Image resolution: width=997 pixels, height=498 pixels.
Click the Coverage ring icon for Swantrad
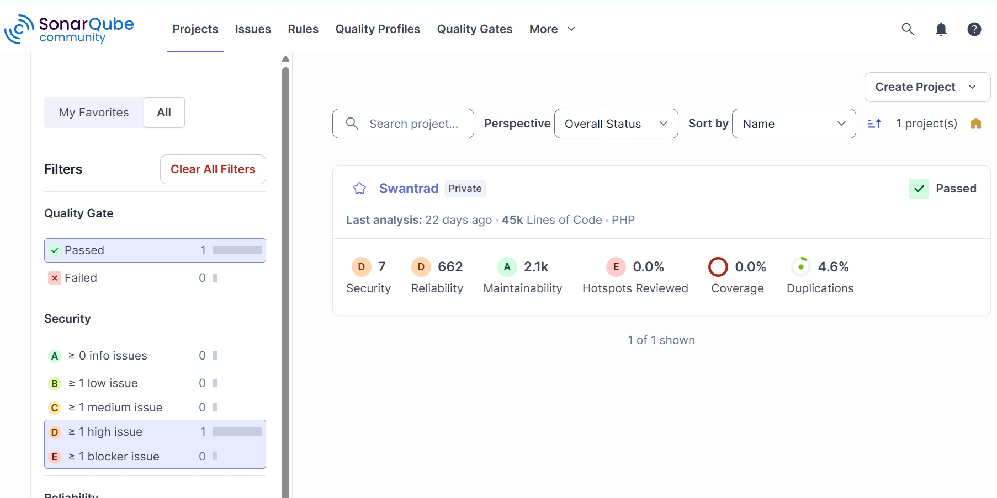coord(718,266)
